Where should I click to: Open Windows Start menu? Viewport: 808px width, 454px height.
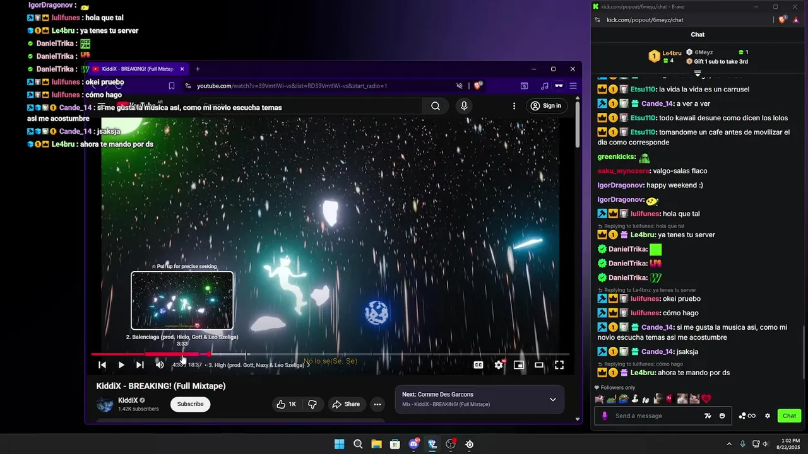tap(339, 444)
